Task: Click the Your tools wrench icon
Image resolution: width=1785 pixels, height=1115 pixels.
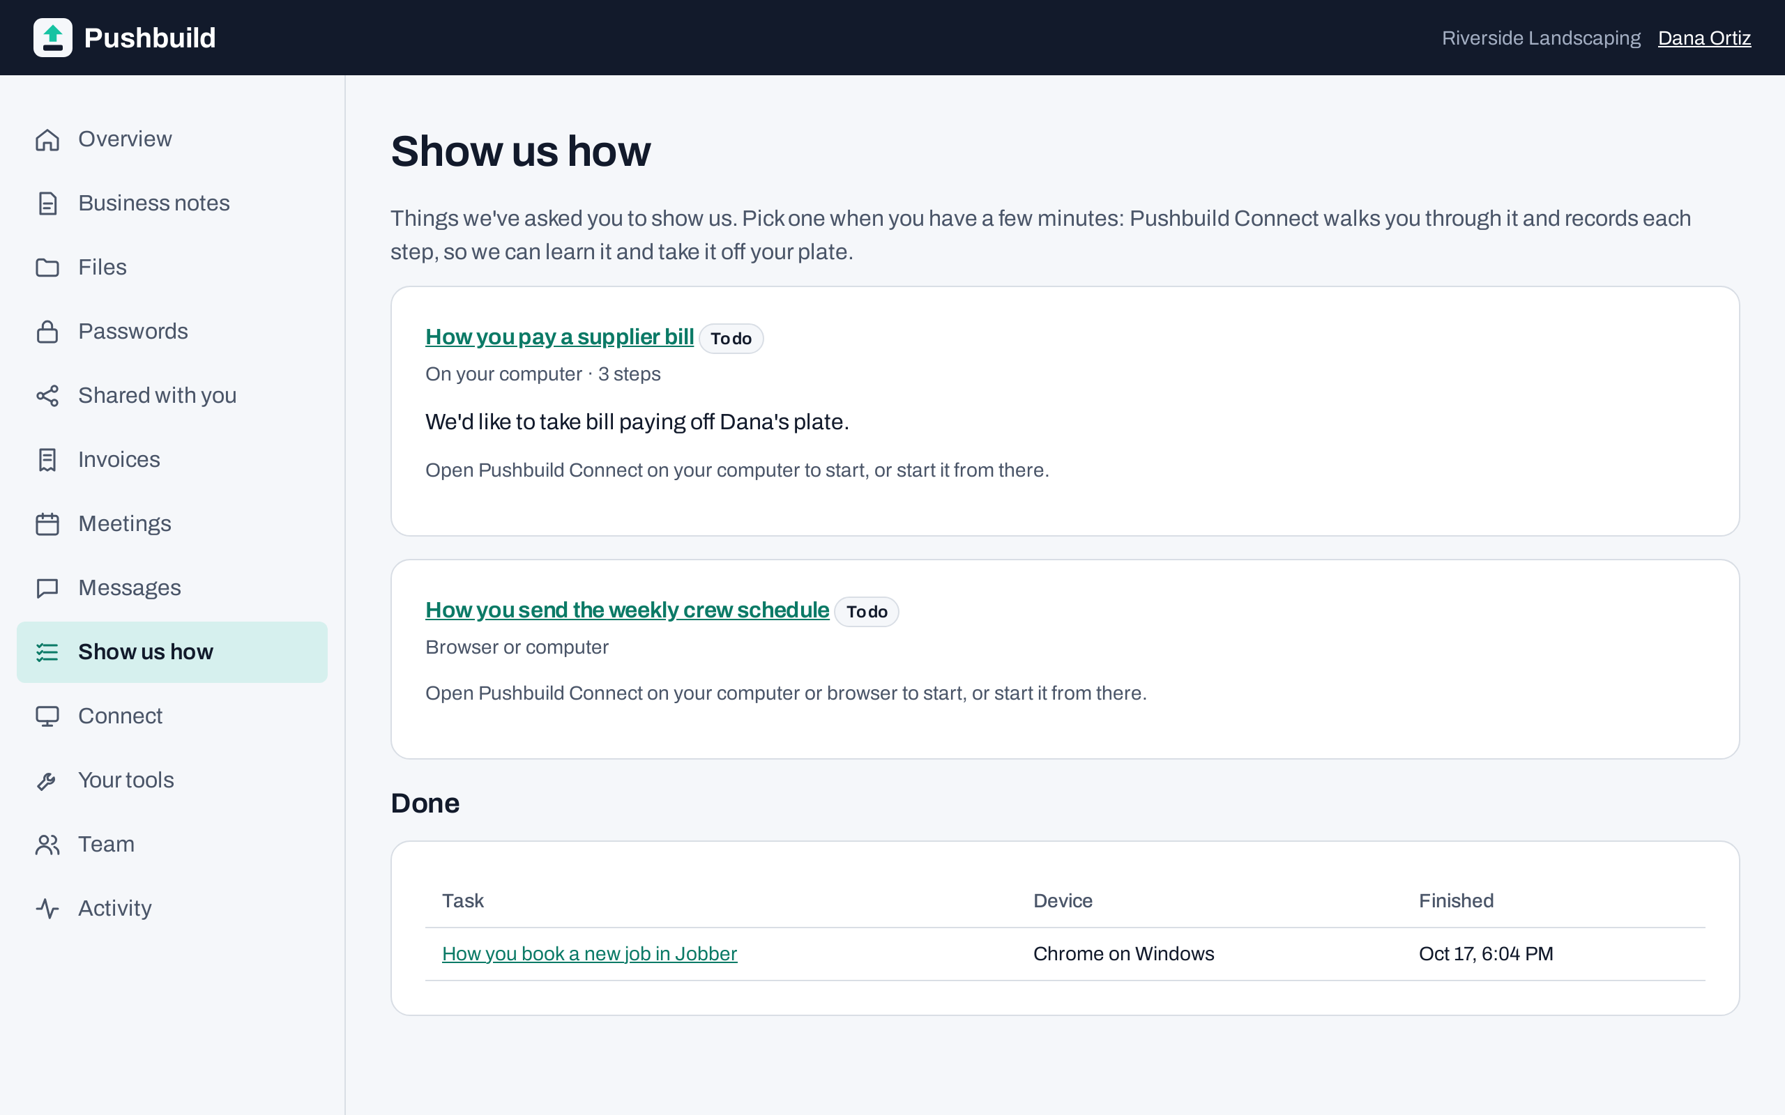Action: [x=47, y=781]
